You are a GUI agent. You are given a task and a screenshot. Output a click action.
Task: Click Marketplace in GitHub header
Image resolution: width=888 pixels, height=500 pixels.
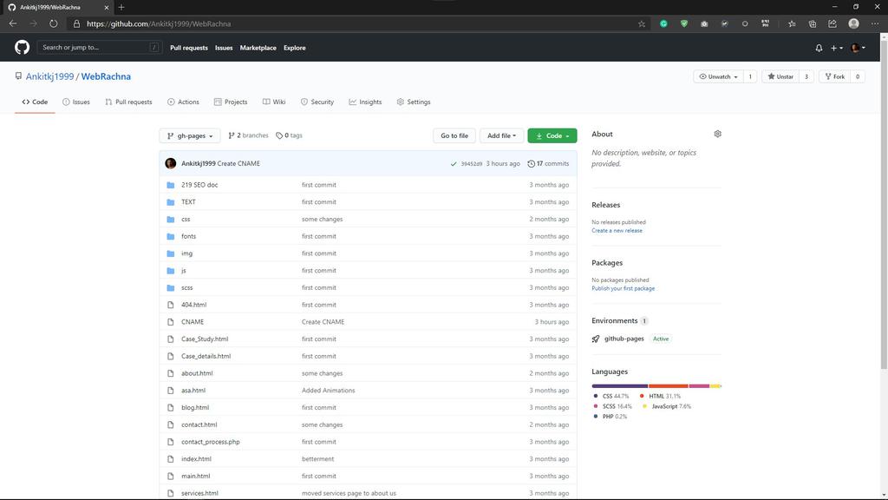(258, 49)
